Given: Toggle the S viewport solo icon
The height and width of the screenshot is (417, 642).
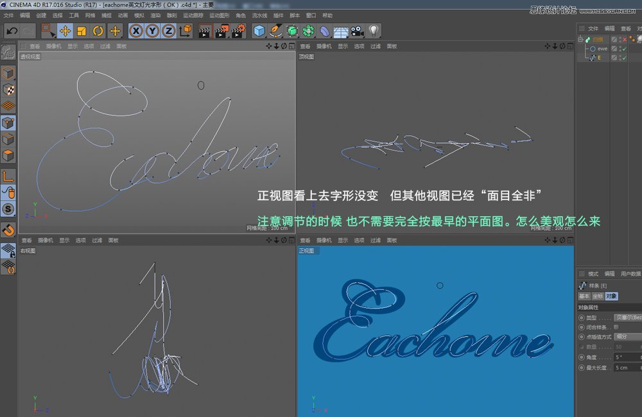Looking at the screenshot, I should coord(8,209).
